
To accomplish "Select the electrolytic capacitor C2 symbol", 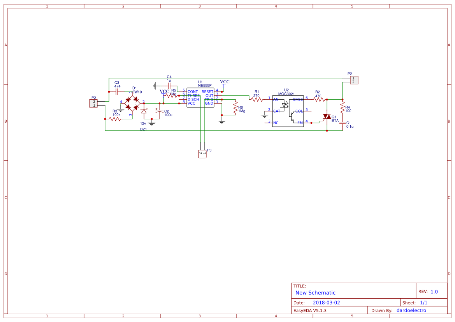I will 159,112.
